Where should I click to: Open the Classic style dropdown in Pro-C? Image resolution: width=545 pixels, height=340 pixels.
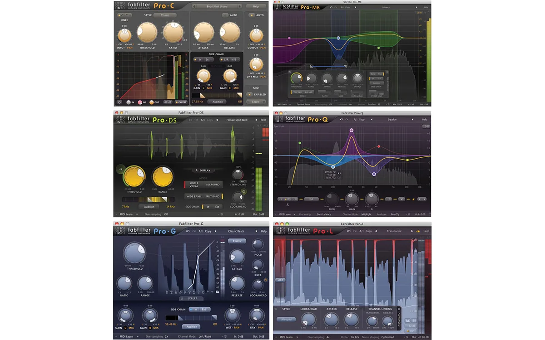(164, 15)
